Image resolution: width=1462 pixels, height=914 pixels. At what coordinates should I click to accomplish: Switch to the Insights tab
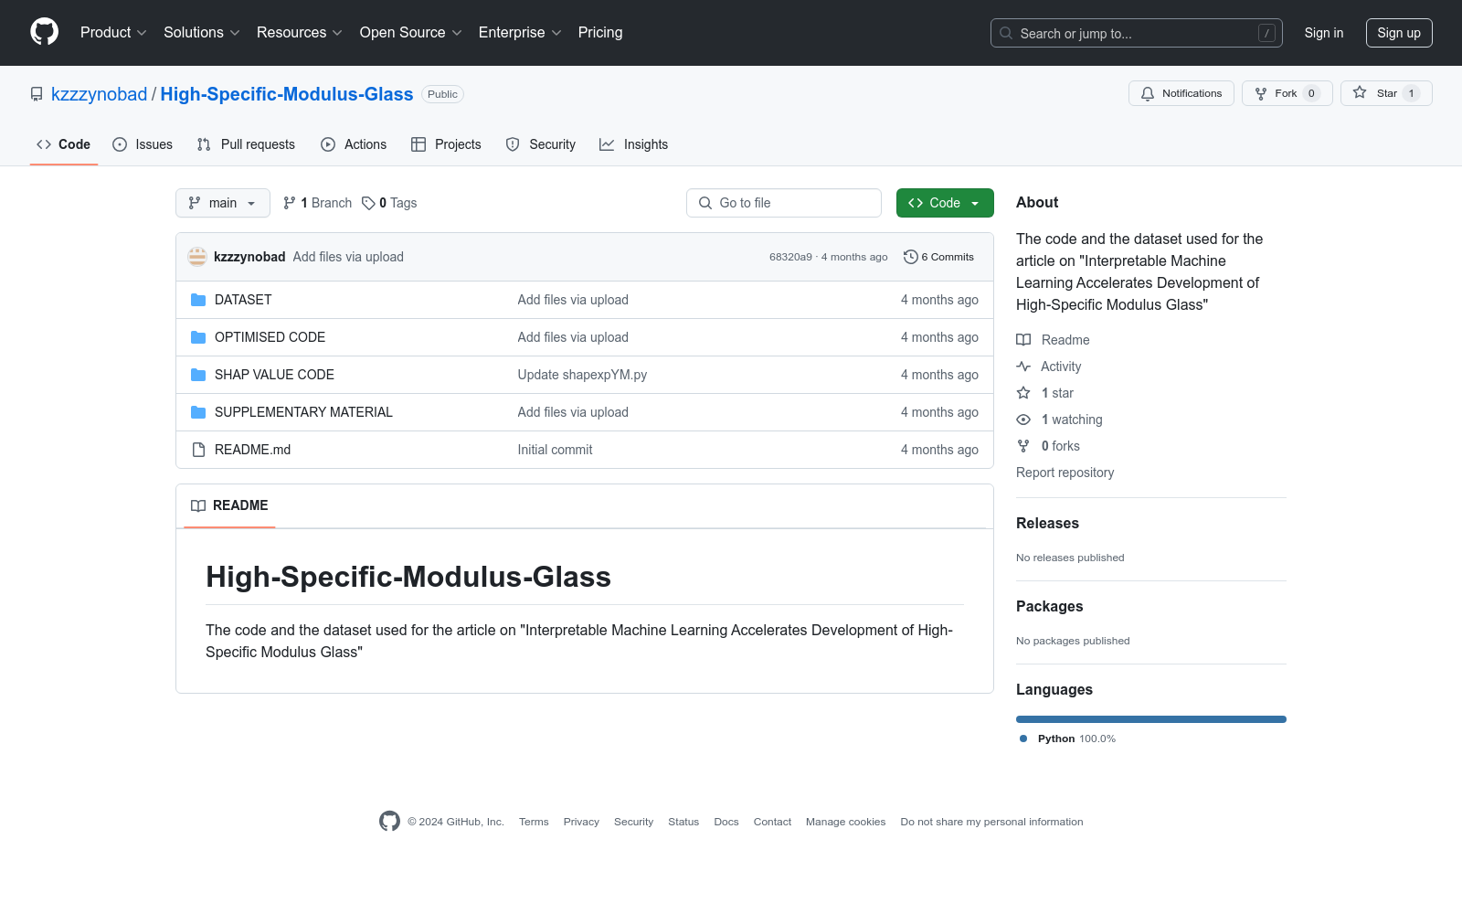point(634,144)
